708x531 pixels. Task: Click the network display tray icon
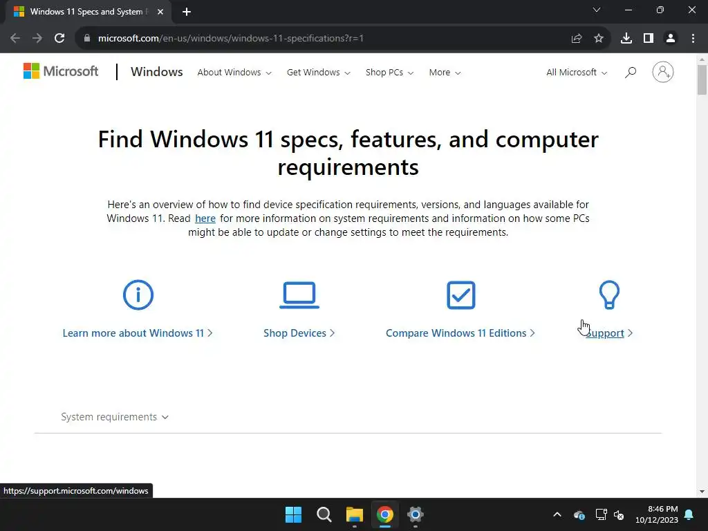pos(601,514)
